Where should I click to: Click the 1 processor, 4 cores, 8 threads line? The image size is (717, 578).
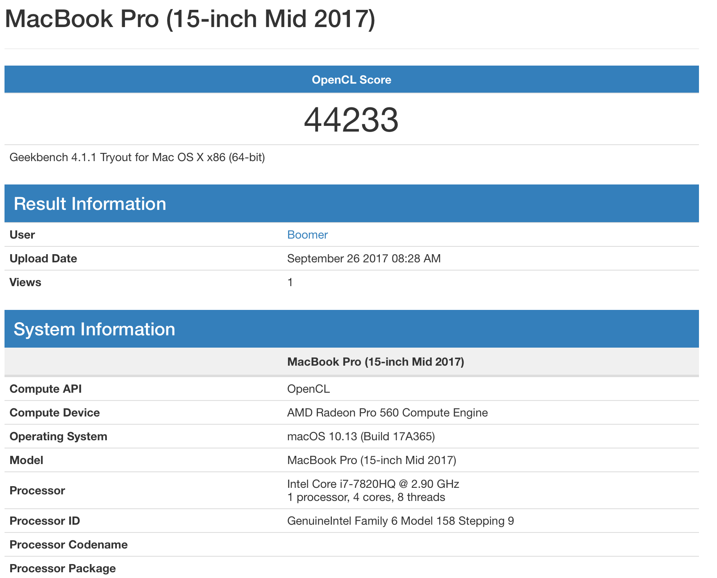pyautogui.click(x=366, y=497)
